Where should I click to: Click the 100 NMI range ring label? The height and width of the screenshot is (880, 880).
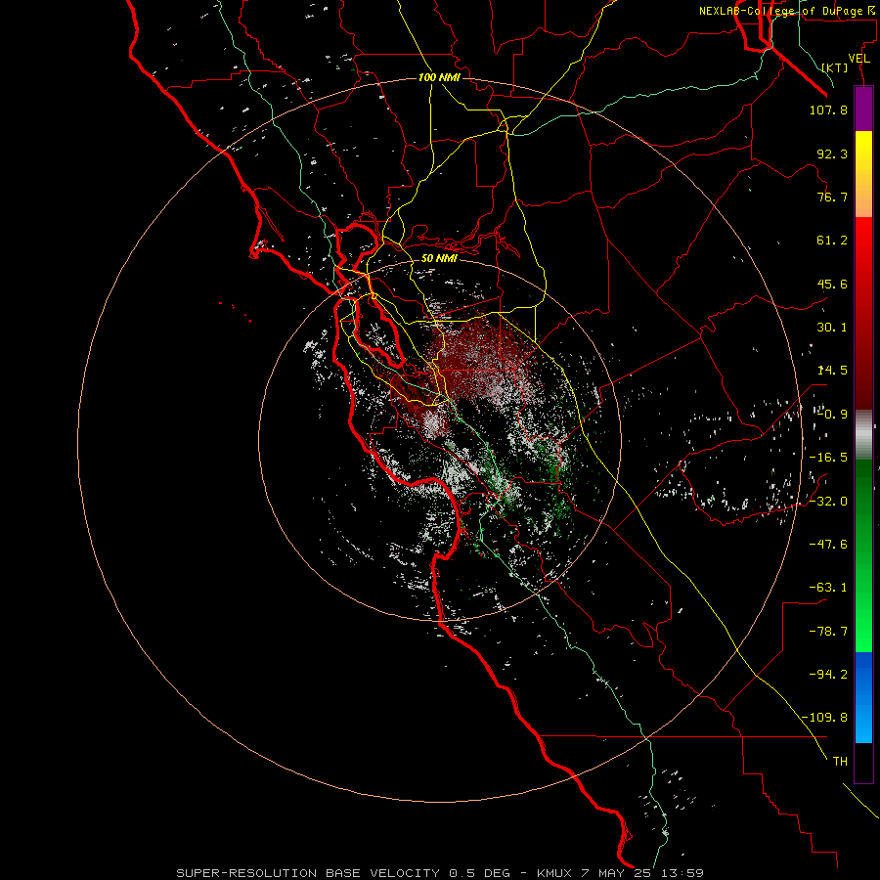(x=439, y=77)
